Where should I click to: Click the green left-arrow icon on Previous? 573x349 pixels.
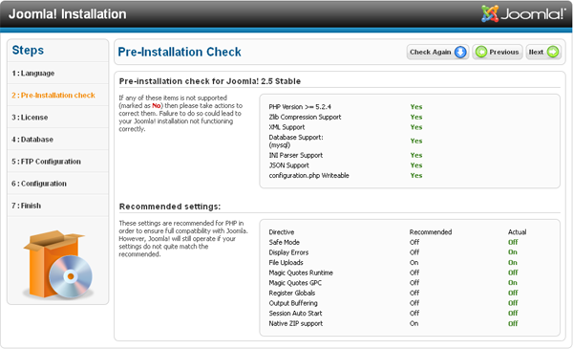(481, 52)
